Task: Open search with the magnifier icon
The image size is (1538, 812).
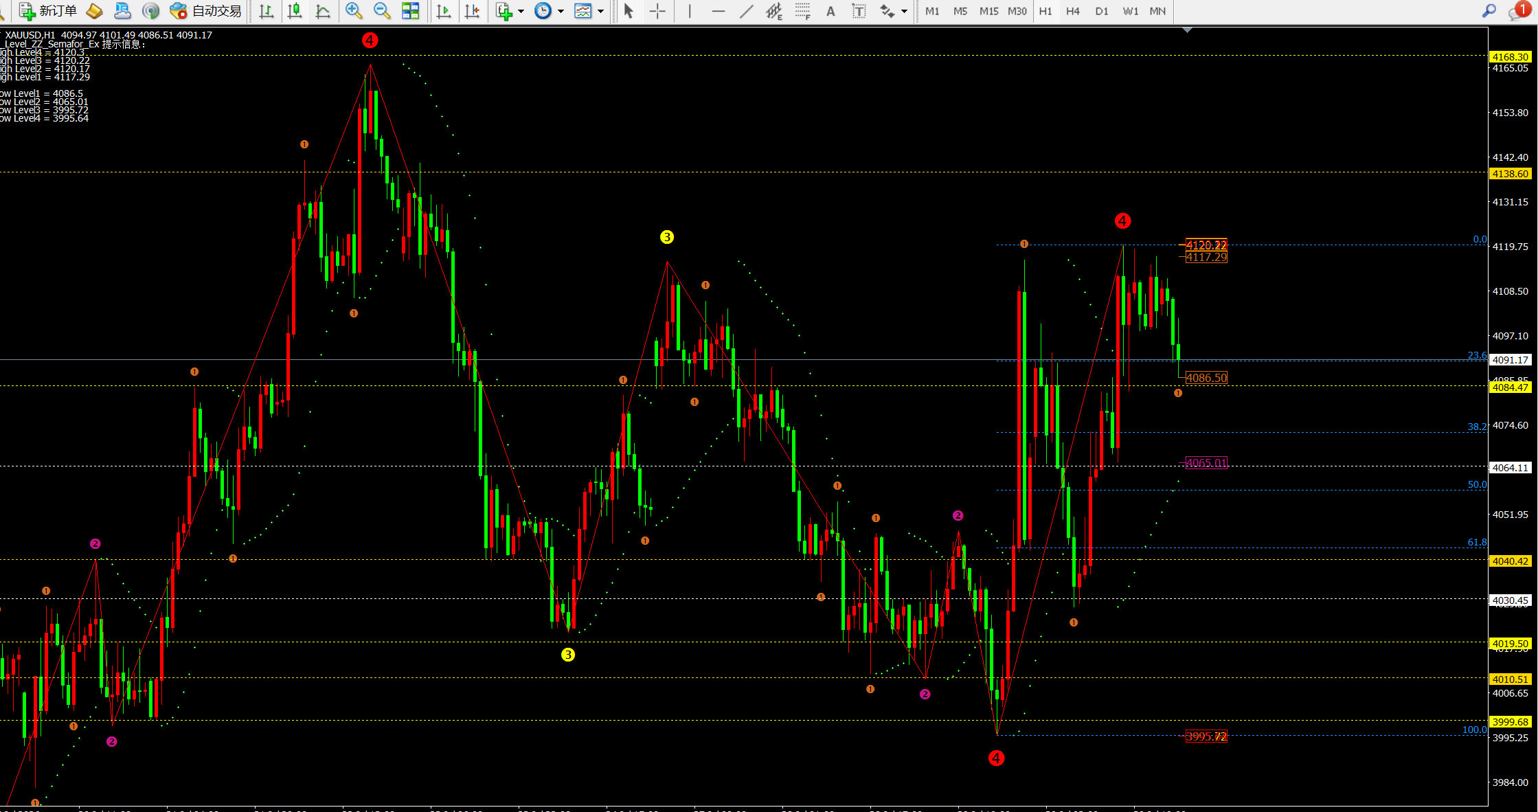Action: pyautogui.click(x=1489, y=11)
